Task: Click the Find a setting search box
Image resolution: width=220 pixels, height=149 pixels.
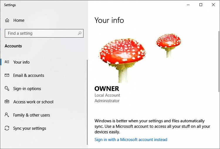Action: tap(44, 33)
